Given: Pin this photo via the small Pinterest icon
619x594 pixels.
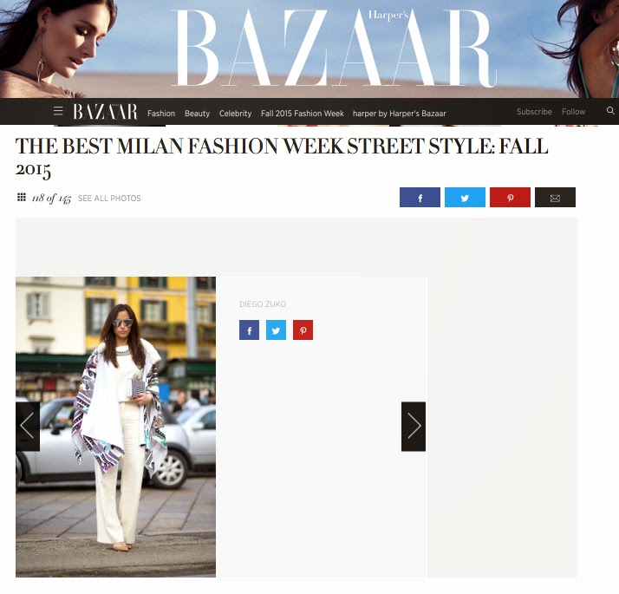Looking at the screenshot, I should click(303, 330).
